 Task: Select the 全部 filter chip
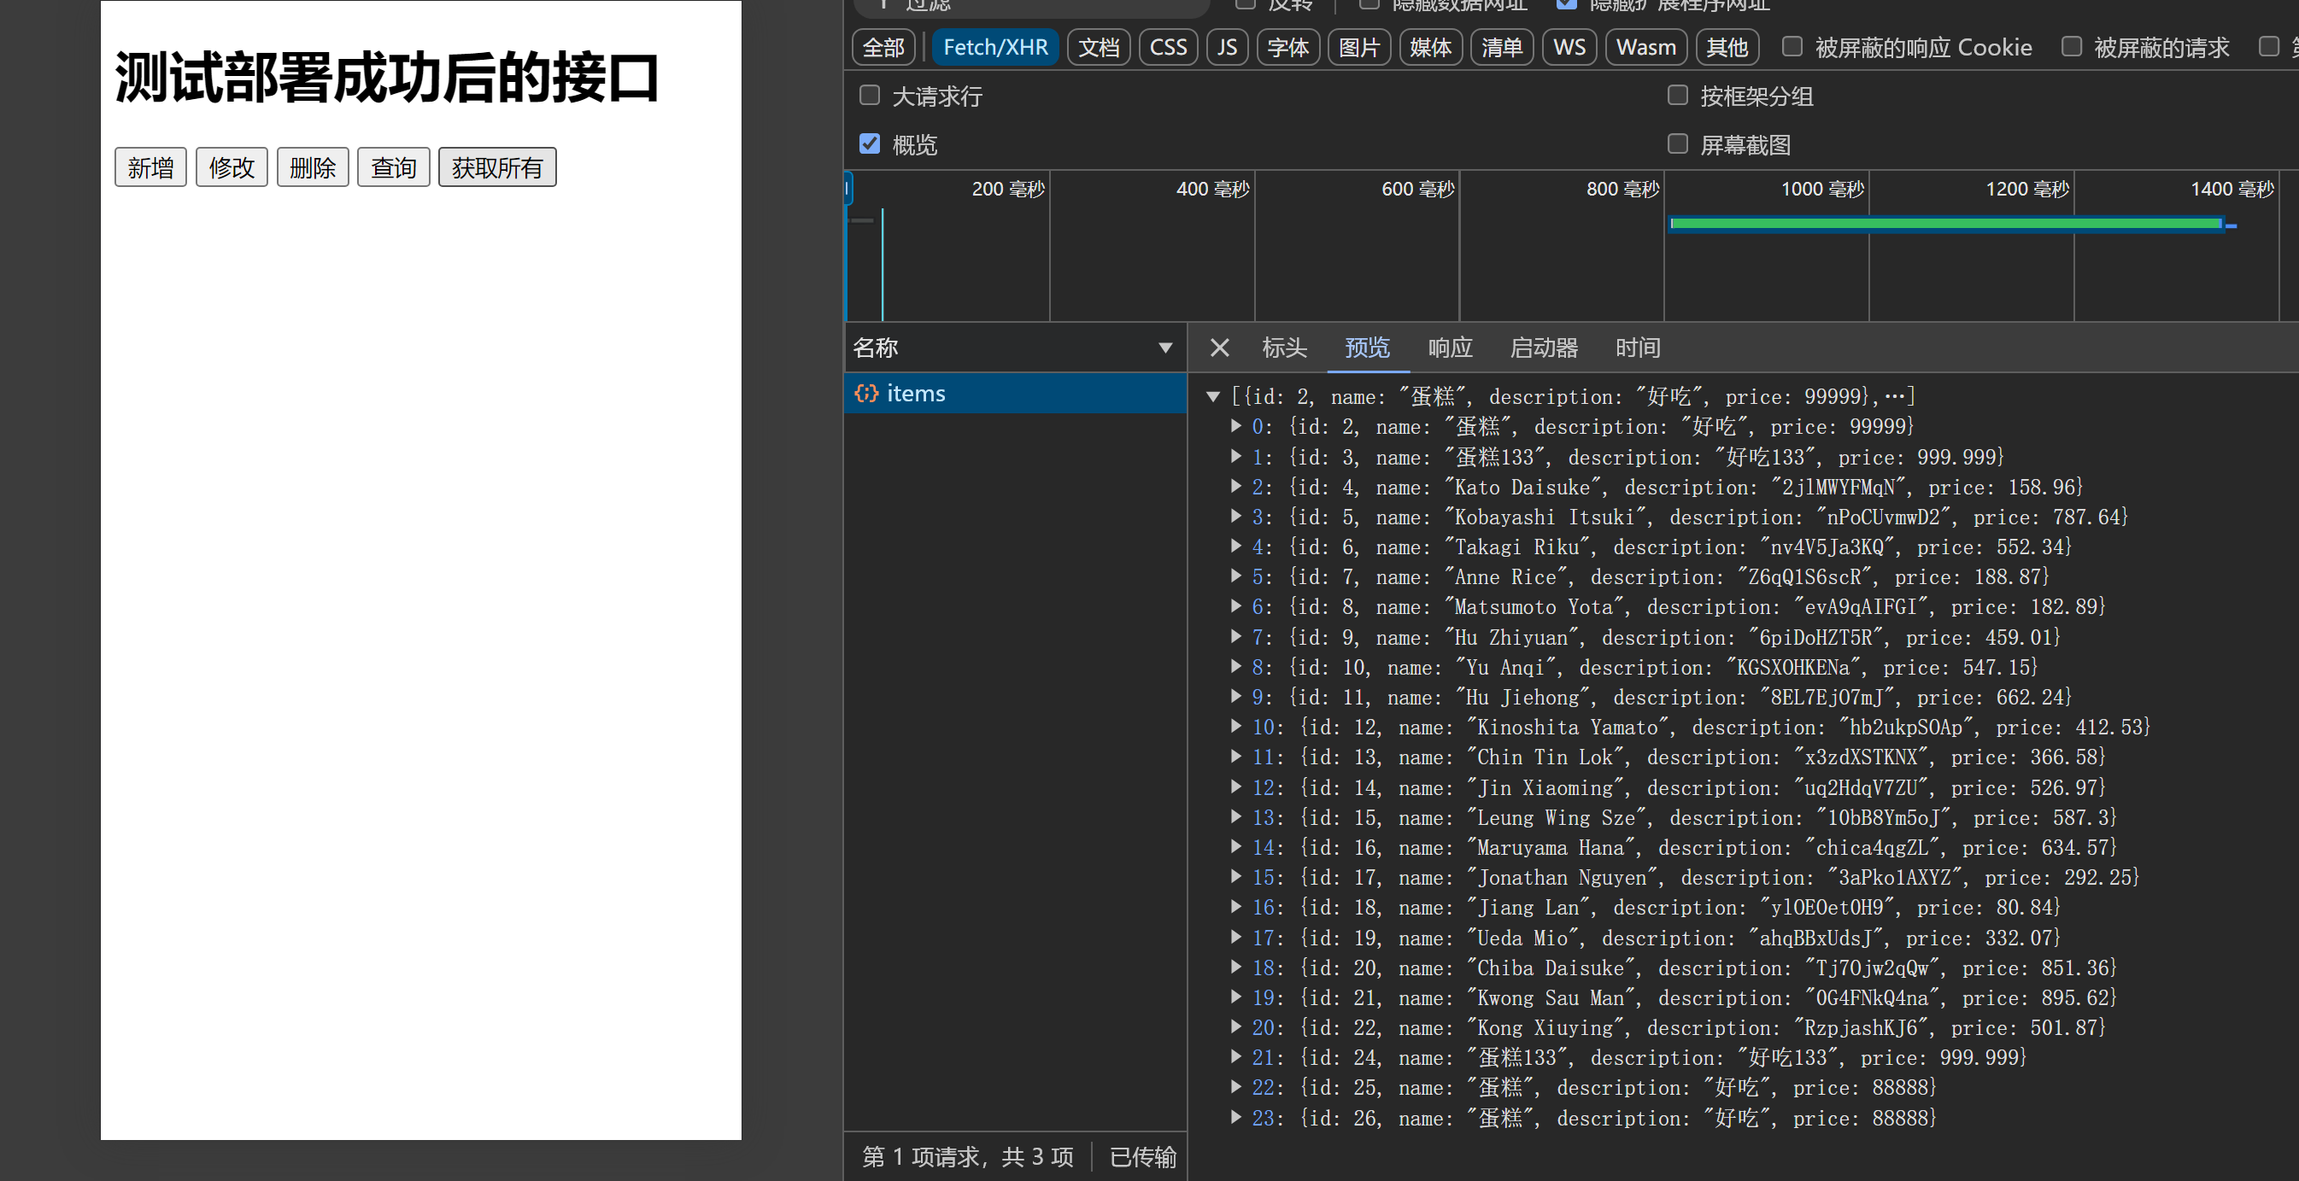click(x=883, y=47)
